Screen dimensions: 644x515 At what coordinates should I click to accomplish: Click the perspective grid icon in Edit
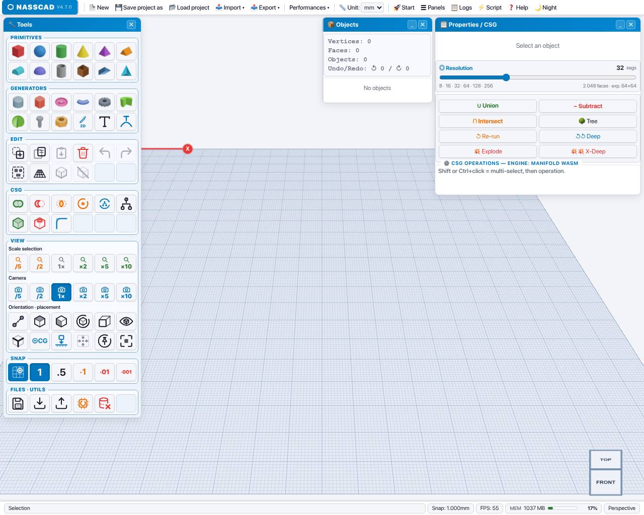[40, 173]
